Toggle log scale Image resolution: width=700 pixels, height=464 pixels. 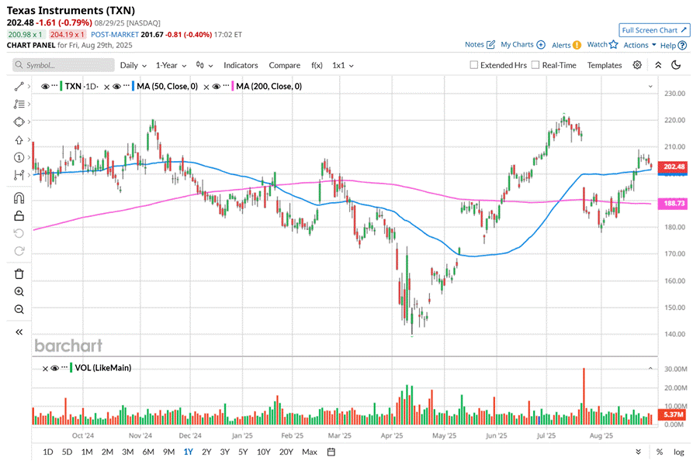coord(678,452)
